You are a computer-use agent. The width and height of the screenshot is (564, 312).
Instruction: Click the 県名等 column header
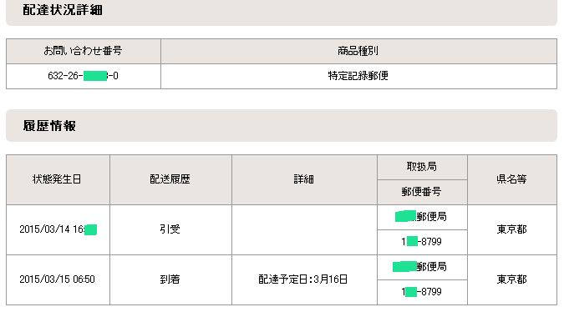coord(512,179)
